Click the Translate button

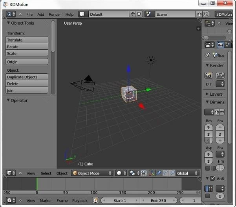pos(27,40)
